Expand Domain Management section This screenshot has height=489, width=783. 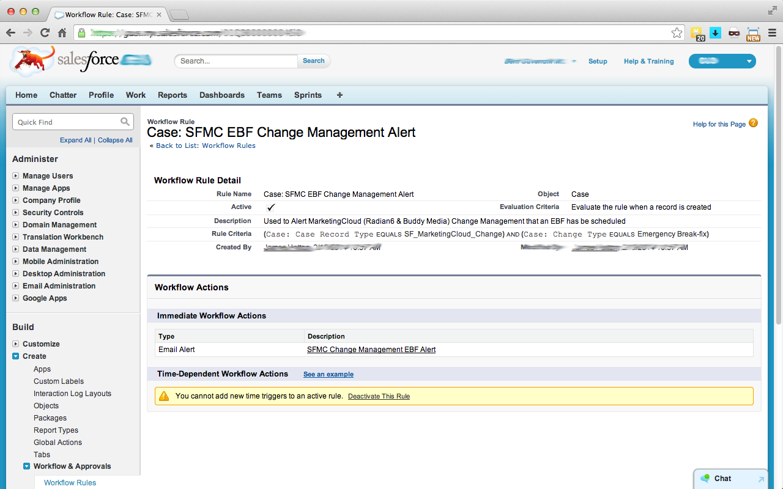pos(16,225)
